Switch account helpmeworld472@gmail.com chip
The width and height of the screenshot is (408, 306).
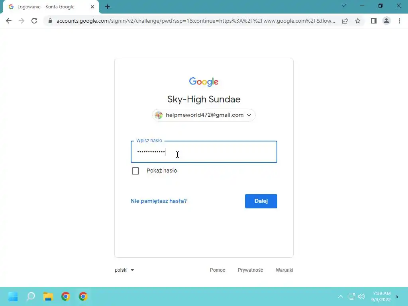coord(204,115)
